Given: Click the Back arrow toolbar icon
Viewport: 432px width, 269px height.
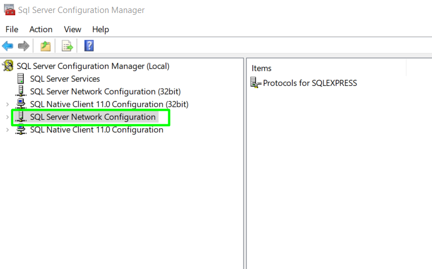Looking at the screenshot, I should pyautogui.click(x=7, y=46).
